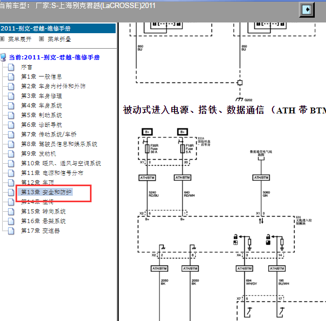Click the page icon next to 第2章
The width and height of the screenshot is (326, 321).
[11, 86]
